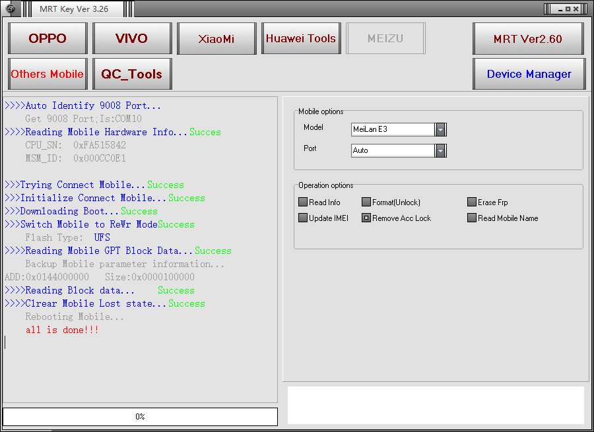Click 'Downloading Boot...Success' log line
Image resolution: width=594 pixels, height=432 pixels.
click(x=81, y=211)
